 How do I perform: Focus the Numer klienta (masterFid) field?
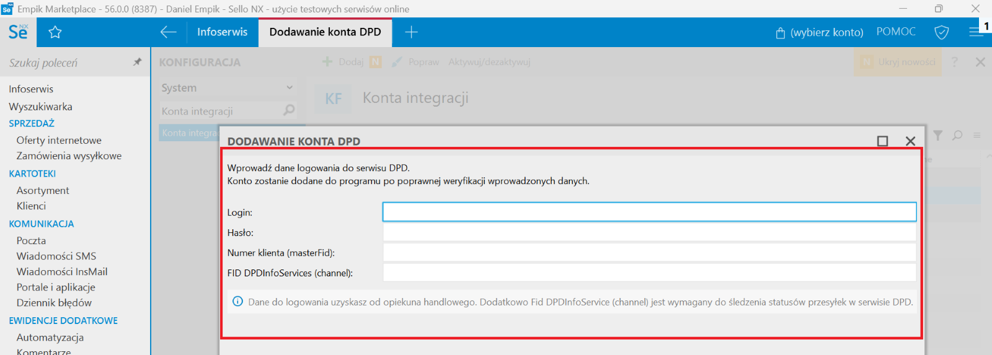click(x=649, y=253)
